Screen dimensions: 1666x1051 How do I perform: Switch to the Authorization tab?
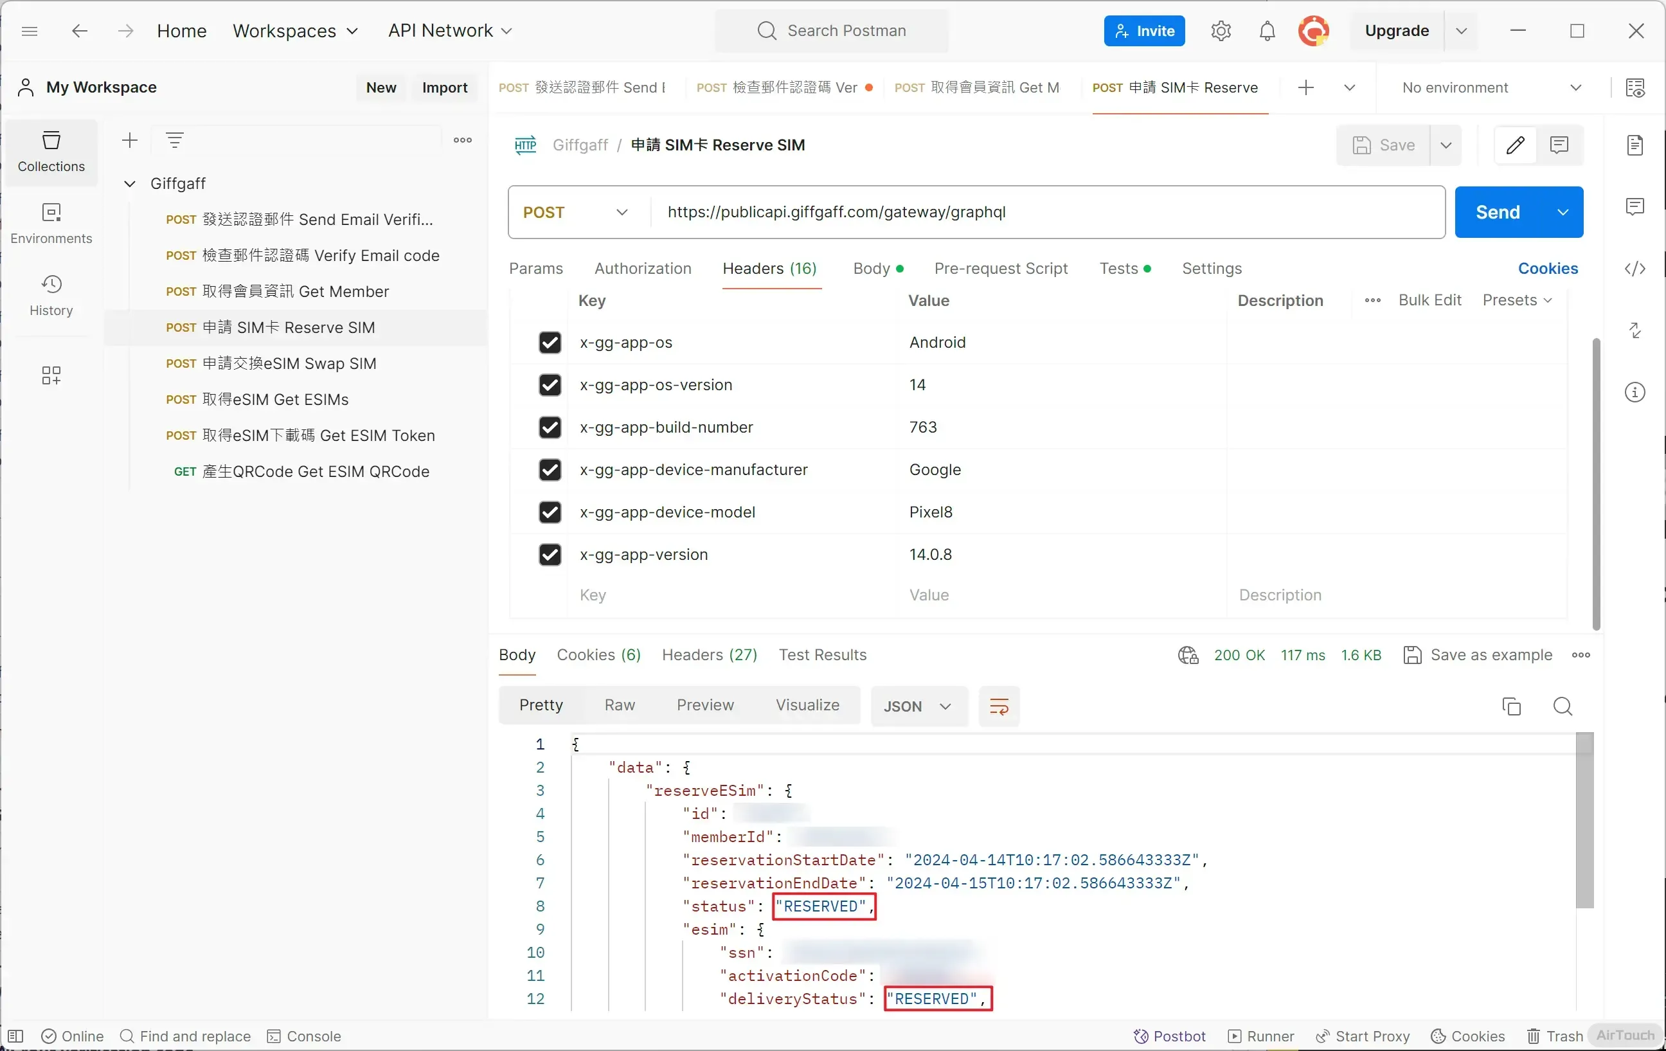click(642, 269)
